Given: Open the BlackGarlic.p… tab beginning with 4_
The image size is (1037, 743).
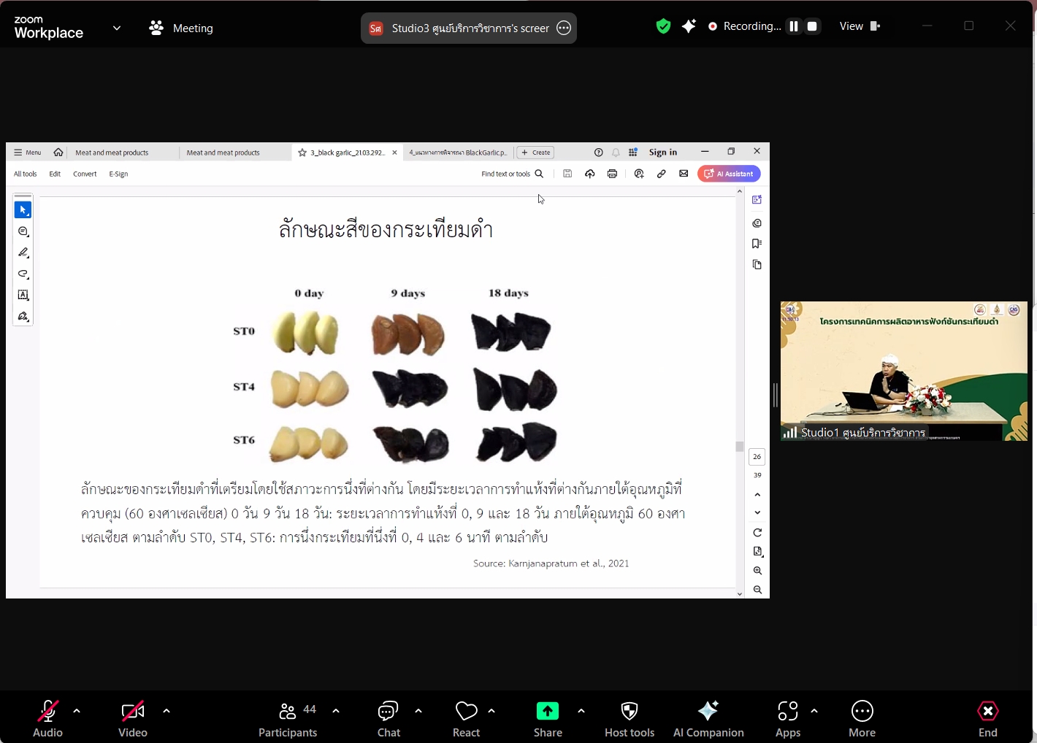Looking at the screenshot, I should 458,153.
